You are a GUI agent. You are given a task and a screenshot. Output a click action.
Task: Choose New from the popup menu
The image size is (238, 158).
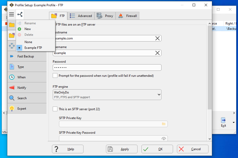pyautogui.click(x=28, y=29)
